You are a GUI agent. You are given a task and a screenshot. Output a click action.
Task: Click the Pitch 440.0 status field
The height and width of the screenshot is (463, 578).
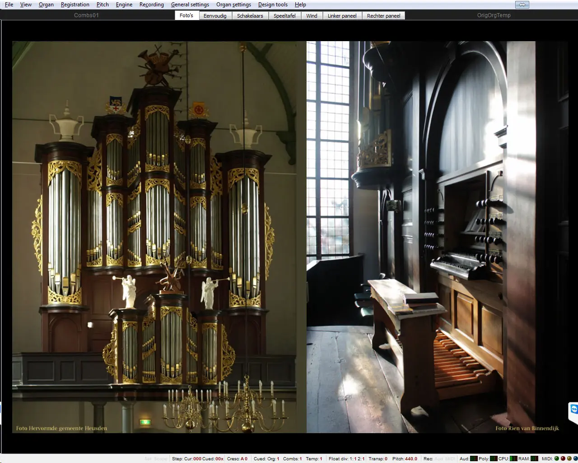[x=405, y=458]
